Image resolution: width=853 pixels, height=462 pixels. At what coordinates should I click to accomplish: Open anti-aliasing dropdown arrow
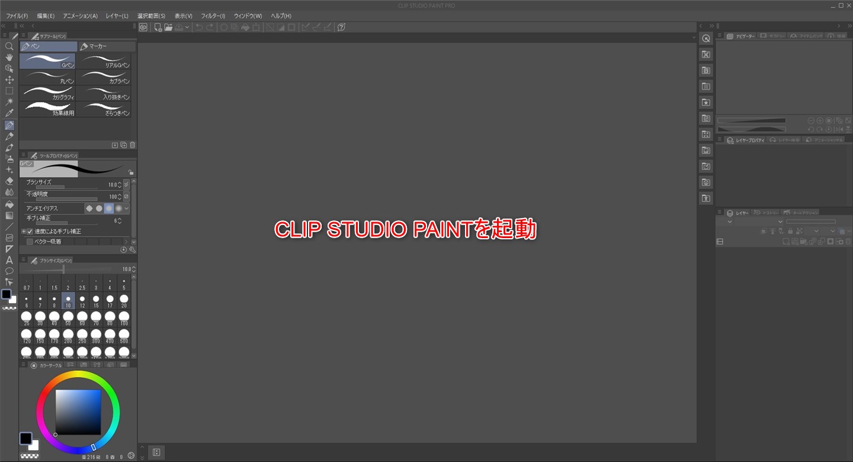coord(126,208)
